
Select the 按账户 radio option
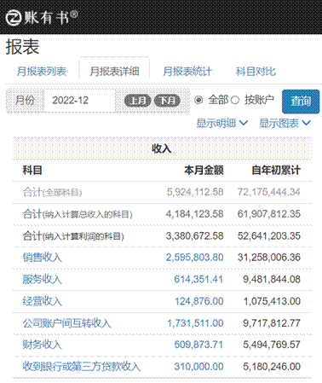235,100
